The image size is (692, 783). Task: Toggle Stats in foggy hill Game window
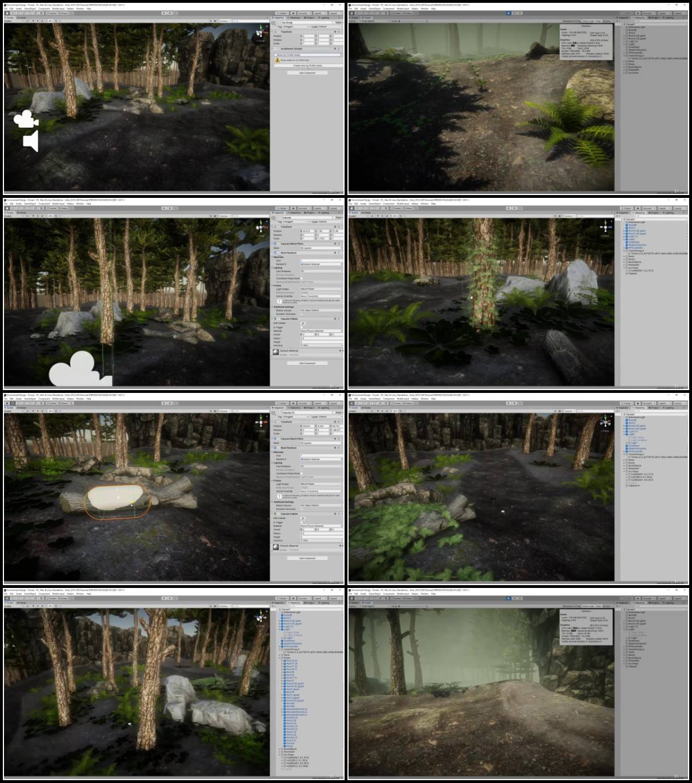[599, 606]
